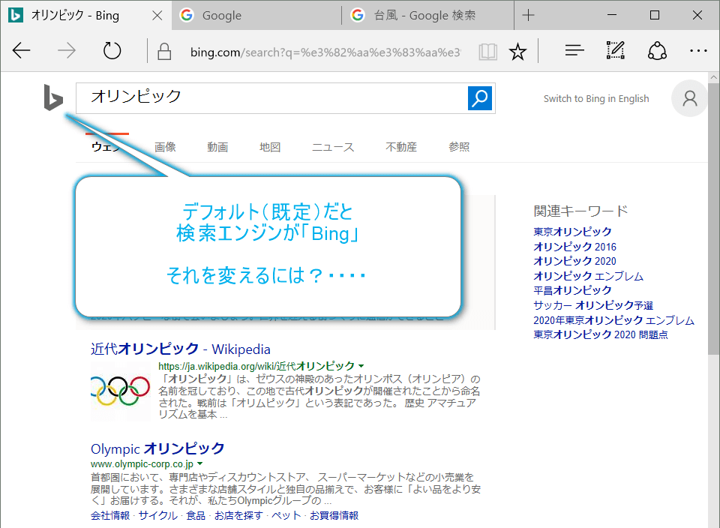Open the 近代オリンピック - Wikipedia result

tap(181, 349)
